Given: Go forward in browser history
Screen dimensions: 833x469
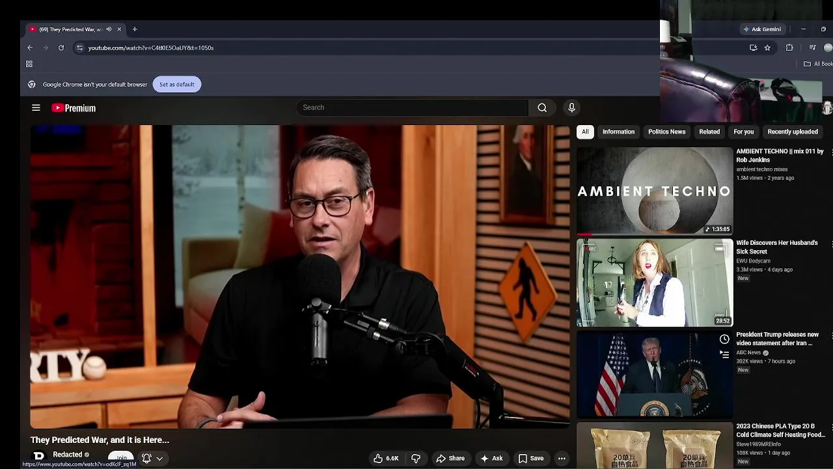Looking at the screenshot, I should coord(46,48).
